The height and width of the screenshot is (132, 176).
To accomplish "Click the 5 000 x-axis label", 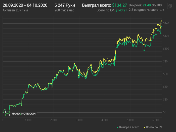I will click(130, 120).
